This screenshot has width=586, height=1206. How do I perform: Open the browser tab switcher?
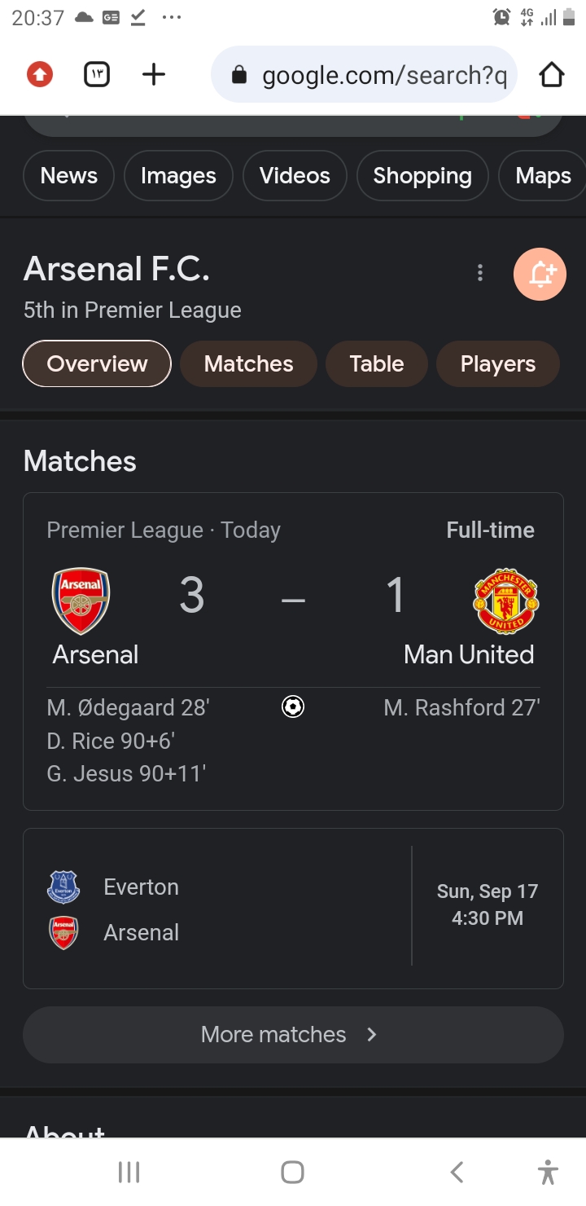tap(97, 75)
